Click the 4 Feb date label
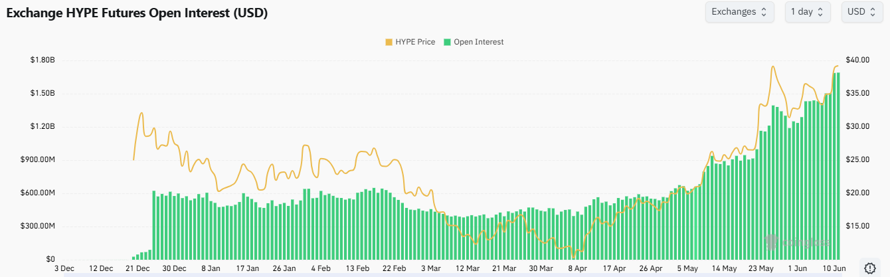This screenshot has height=277, width=890. (x=321, y=268)
